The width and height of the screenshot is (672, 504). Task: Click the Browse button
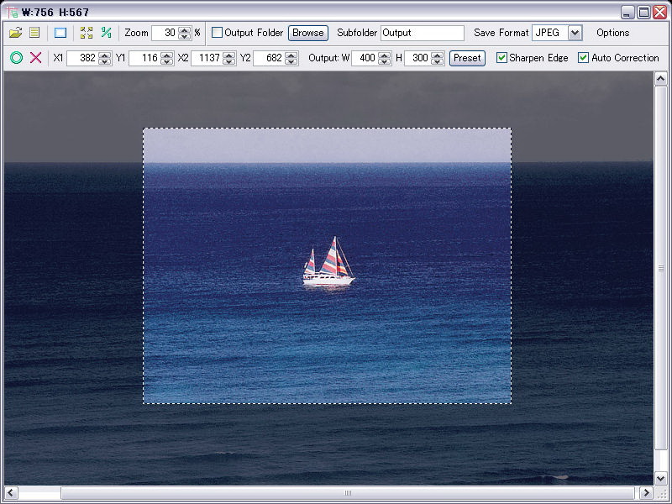pyautogui.click(x=308, y=33)
